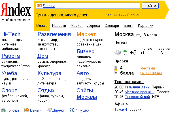Click the Города buildings icon
Screen dimensions: 170x113
(x=4, y=110)
